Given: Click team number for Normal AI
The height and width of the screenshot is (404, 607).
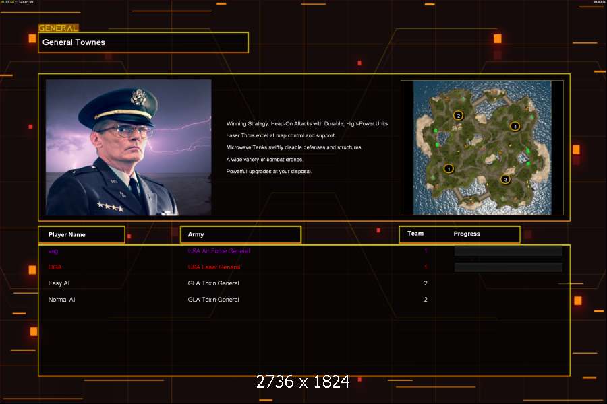Looking at the screenshot, I should (426, 300).
